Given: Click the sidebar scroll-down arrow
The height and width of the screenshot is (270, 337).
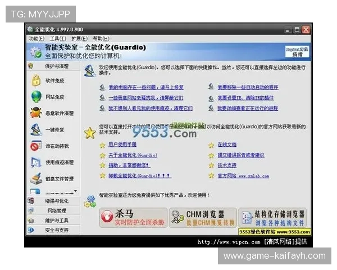Looking at the screenshot, I should point(75,191).
